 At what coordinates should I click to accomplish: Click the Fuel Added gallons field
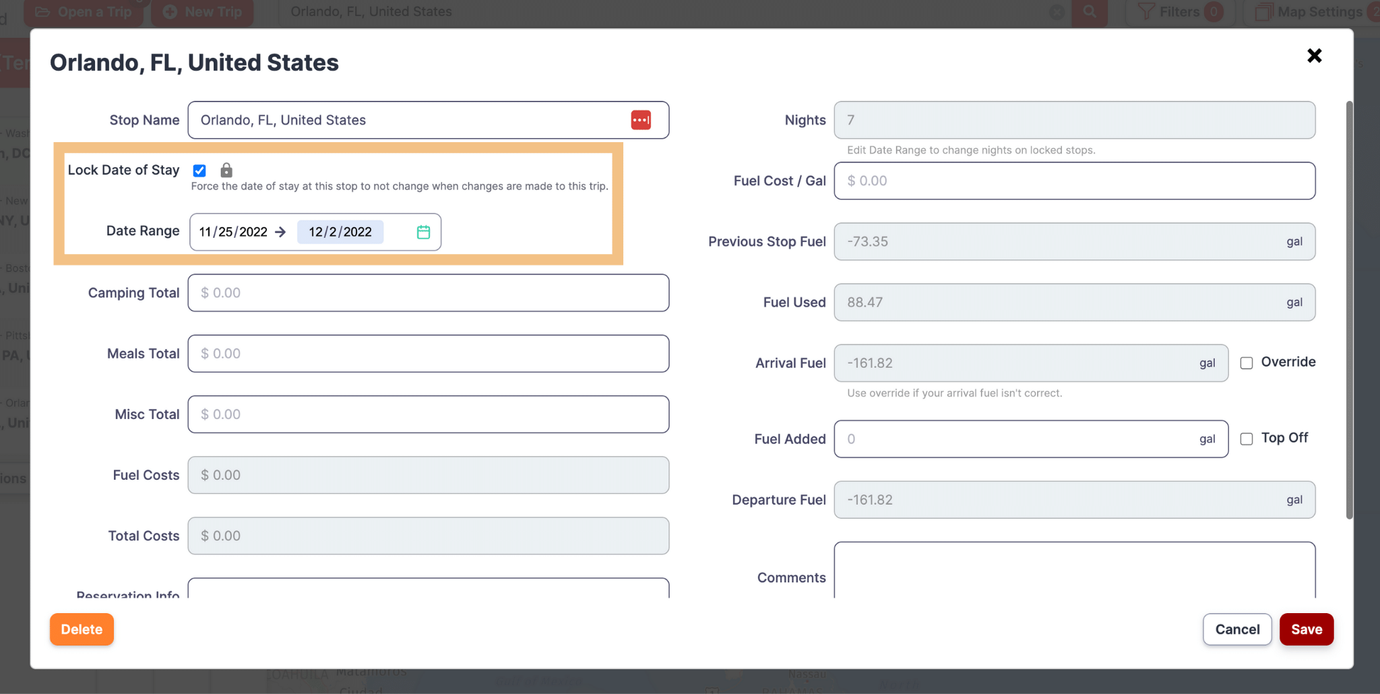pyautogui.click(x=1017, y=439)
